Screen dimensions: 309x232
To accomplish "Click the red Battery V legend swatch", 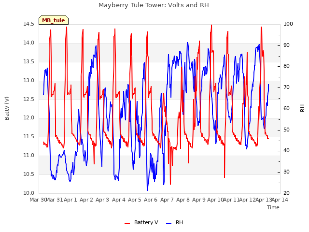I will (x=127, y=223).
